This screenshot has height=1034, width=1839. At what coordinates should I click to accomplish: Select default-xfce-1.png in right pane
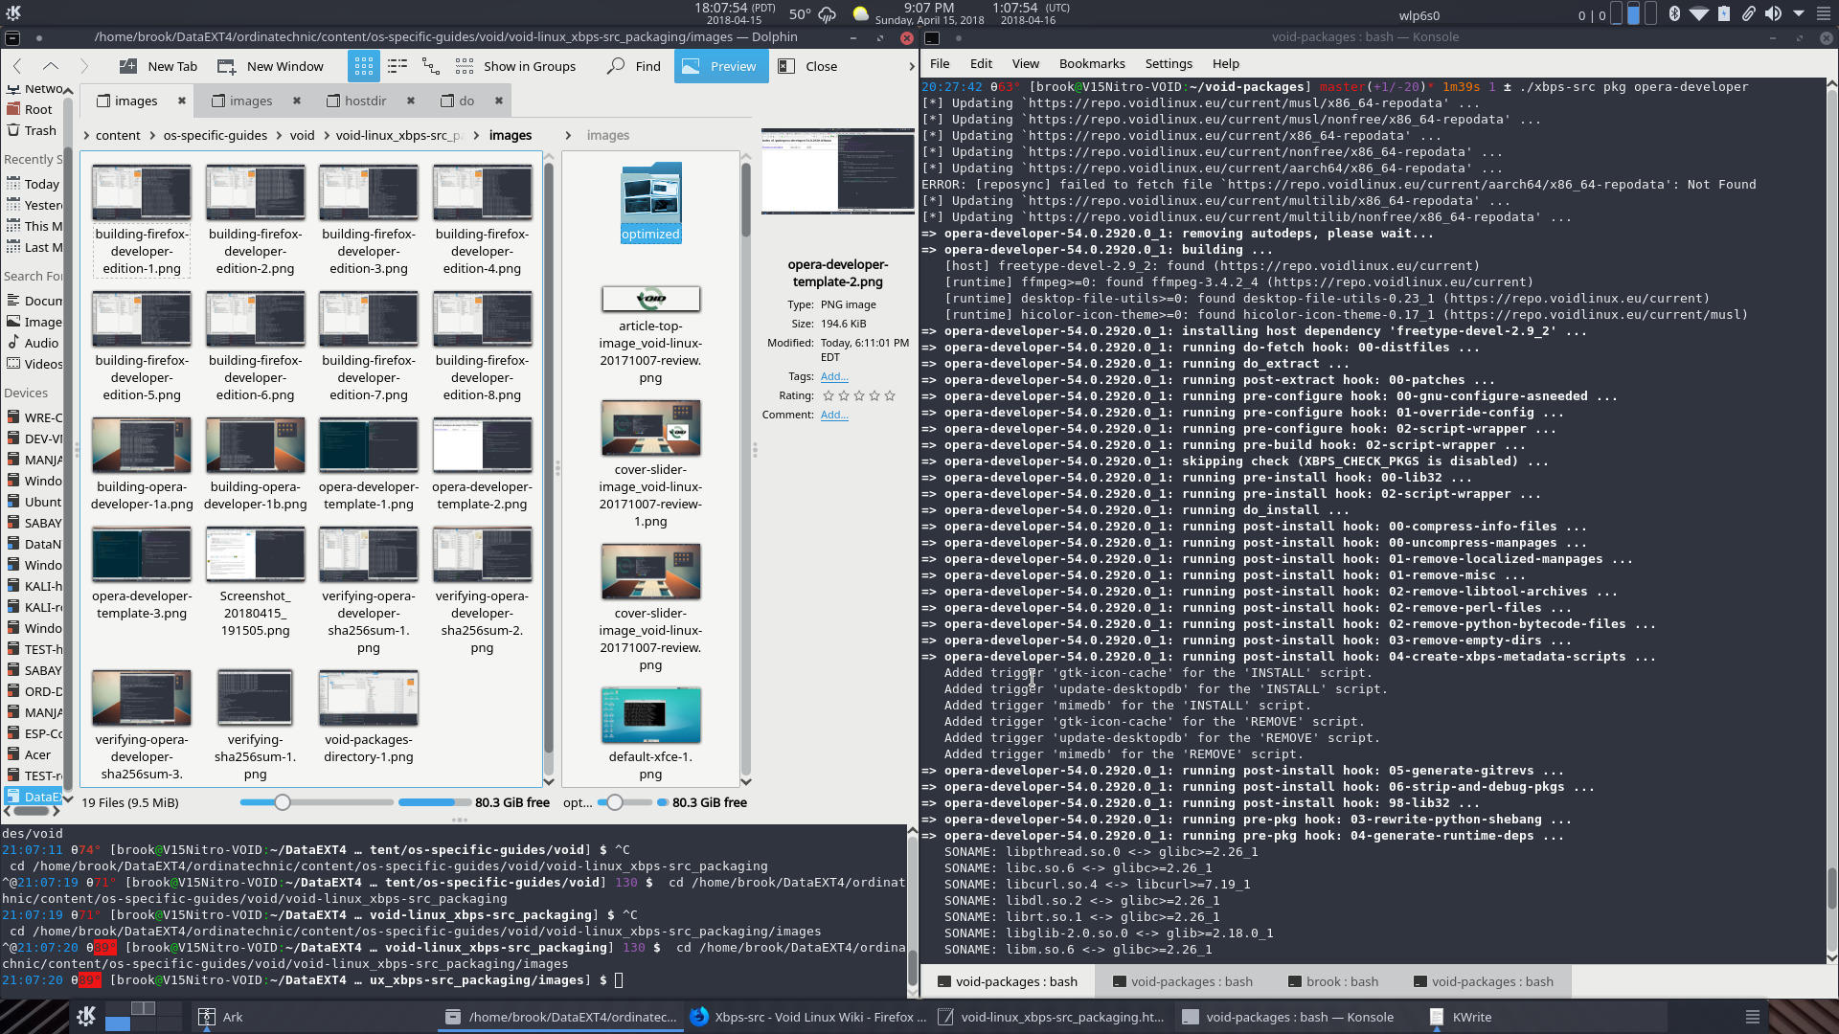pos(651,733)
